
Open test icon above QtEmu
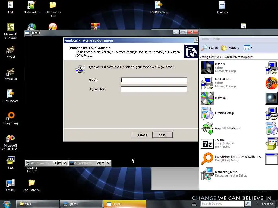coord(11,163)
